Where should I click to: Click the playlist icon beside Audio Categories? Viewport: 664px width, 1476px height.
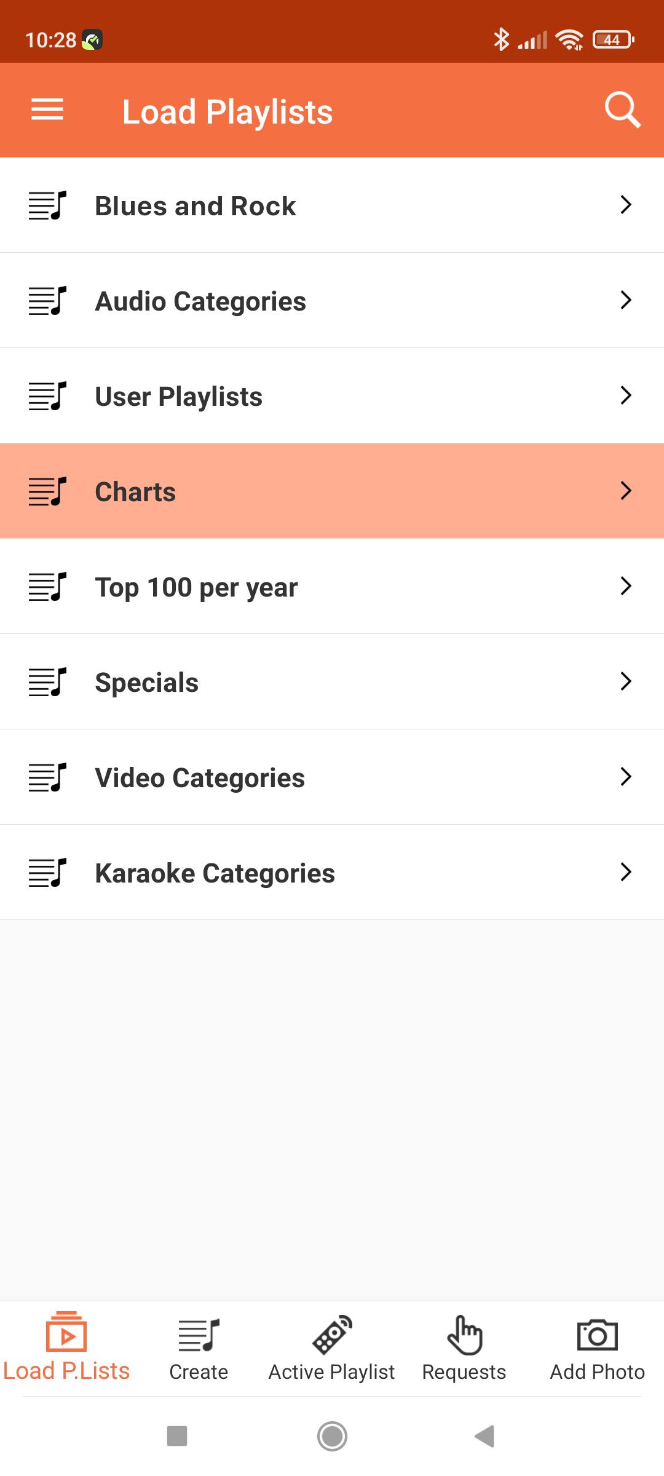click(x=47, y=301)
